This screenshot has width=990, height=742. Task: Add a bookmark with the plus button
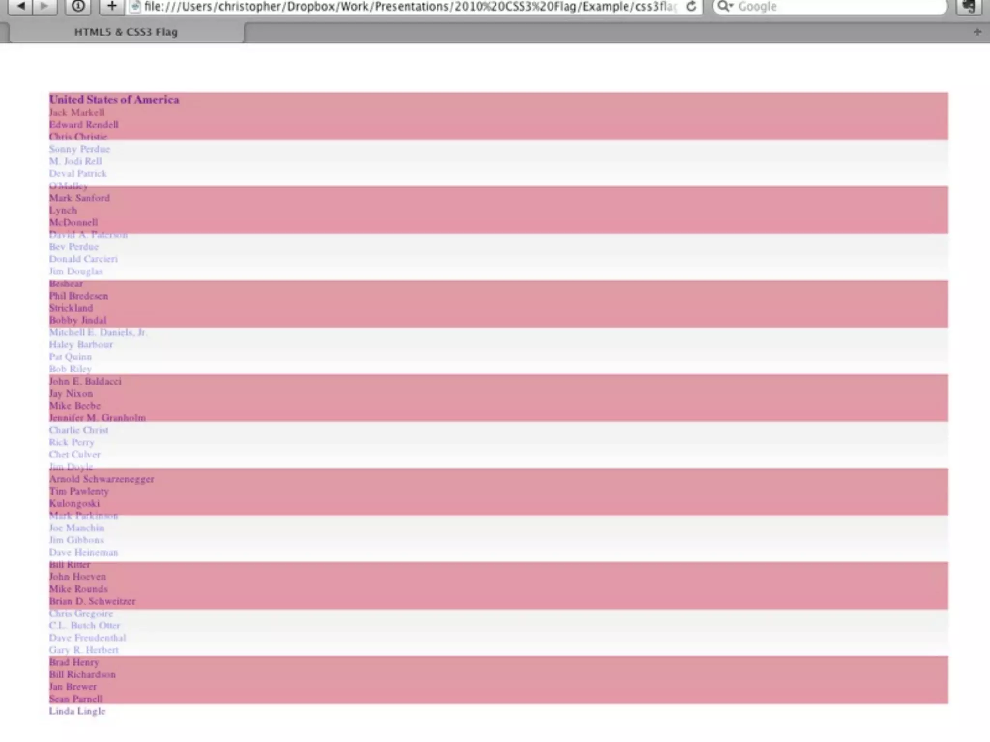tap(112, 6)
